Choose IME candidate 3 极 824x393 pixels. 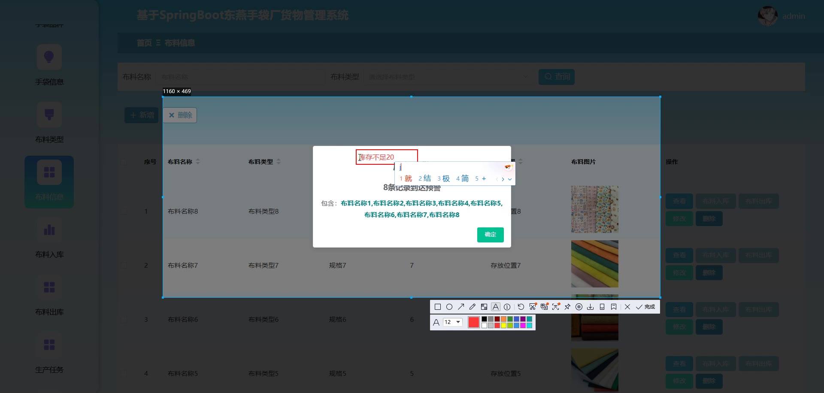point(443,178)
